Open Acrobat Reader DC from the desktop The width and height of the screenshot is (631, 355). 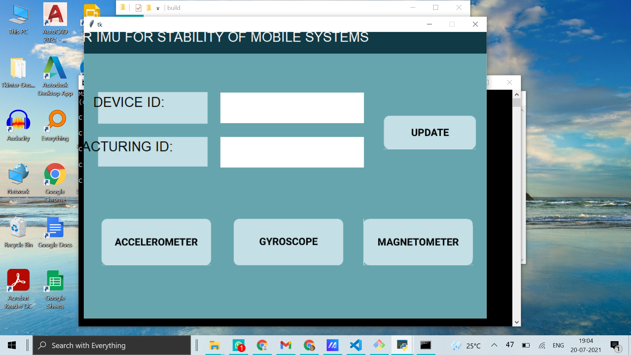(x=18, y=280)
